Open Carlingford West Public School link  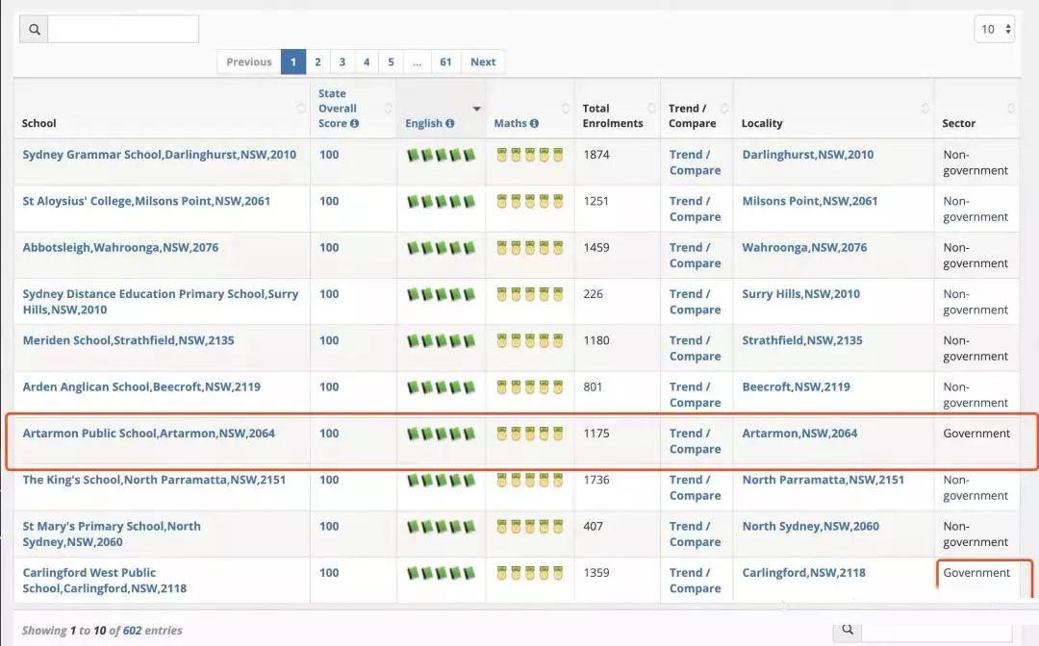click(105, 581)
